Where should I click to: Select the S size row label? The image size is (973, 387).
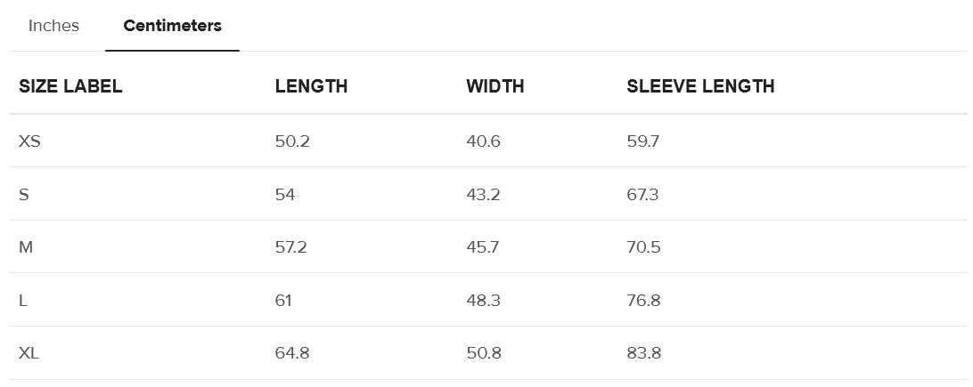(x=24, y=194)
